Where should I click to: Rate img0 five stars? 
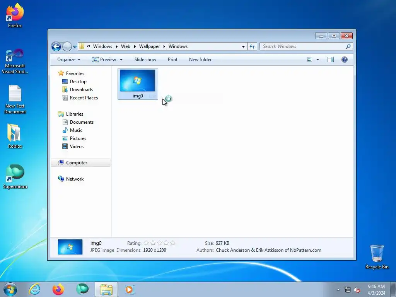coord(173,243)
